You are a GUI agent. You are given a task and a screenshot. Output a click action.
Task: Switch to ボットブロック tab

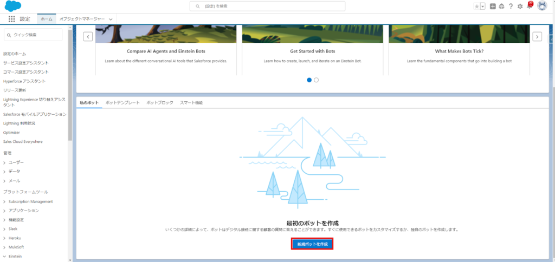click(160, 102)
